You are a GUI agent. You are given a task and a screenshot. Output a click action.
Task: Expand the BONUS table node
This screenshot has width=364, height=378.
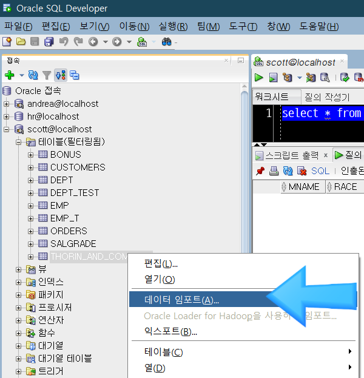[30, 155]
